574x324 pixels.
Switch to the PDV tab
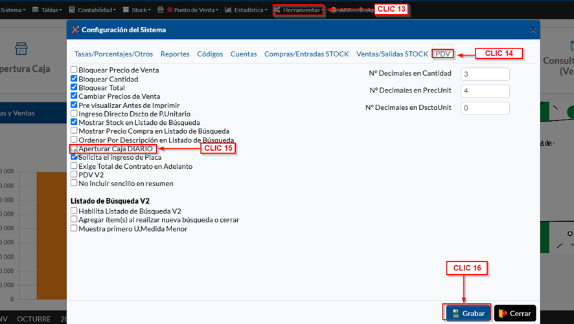[x=442, y=54]
